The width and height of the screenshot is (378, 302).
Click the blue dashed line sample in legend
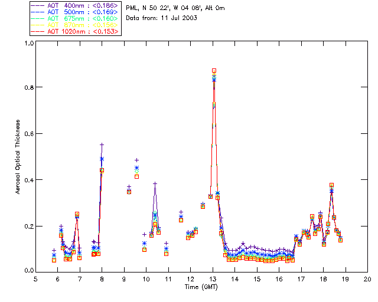(x=38, y=12)
